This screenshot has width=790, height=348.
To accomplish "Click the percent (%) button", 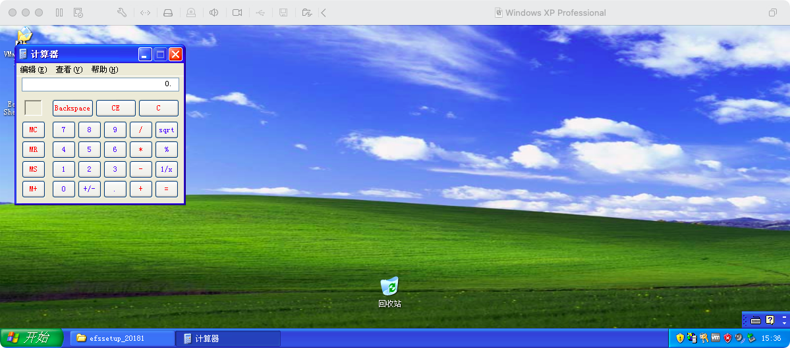I will pyautogui.click(x=167, y=150).
